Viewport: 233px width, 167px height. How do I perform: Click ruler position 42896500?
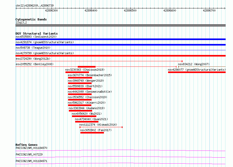coord(130,10)
